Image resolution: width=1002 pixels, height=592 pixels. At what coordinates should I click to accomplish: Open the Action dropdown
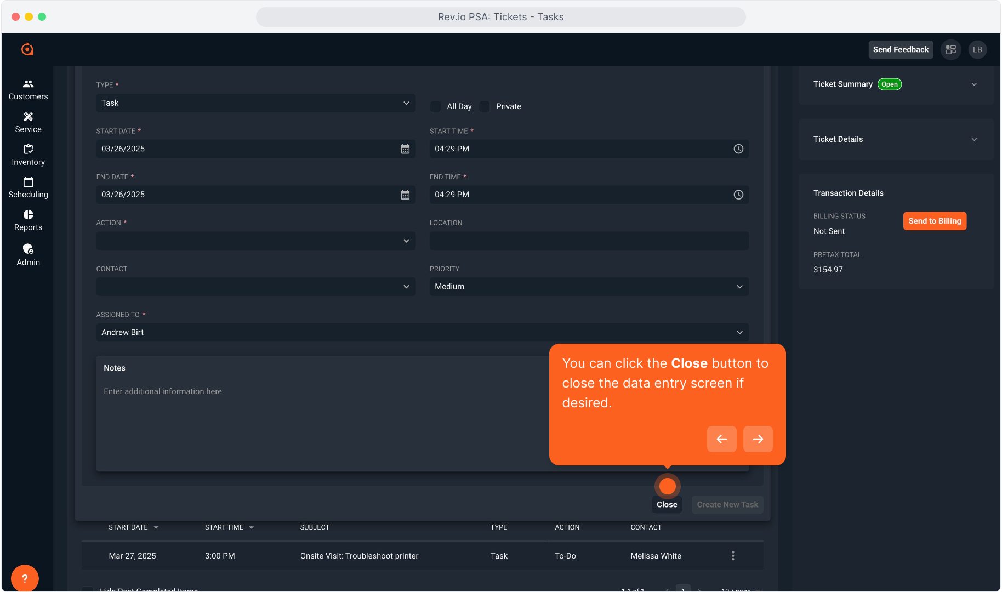pyautogui.click(x=255, y=241)
